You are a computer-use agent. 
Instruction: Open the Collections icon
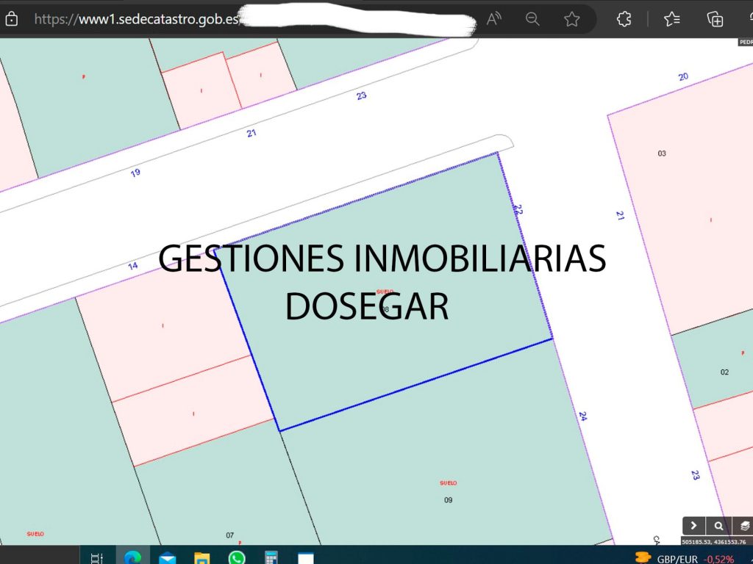click(x=715, y=19)
